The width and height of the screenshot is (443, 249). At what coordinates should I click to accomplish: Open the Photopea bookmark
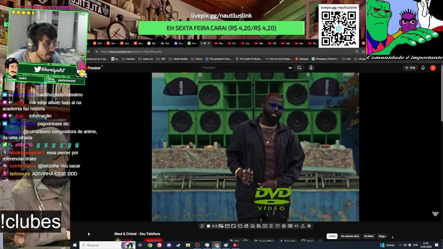[325, 59]
